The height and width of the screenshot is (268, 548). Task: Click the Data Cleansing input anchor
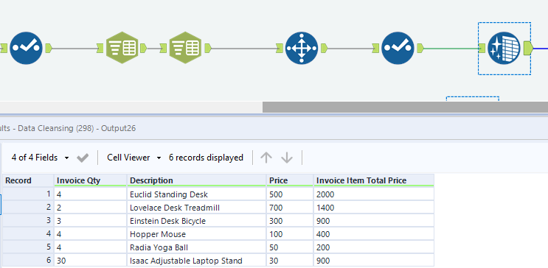[x=482, y=48]
